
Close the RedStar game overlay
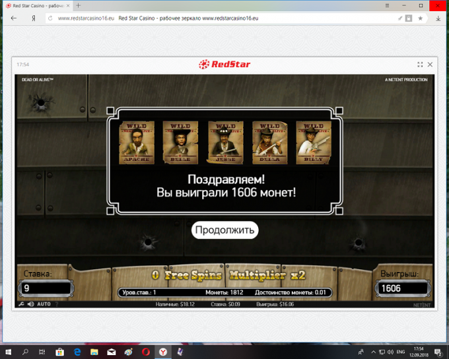pos(430,65)
